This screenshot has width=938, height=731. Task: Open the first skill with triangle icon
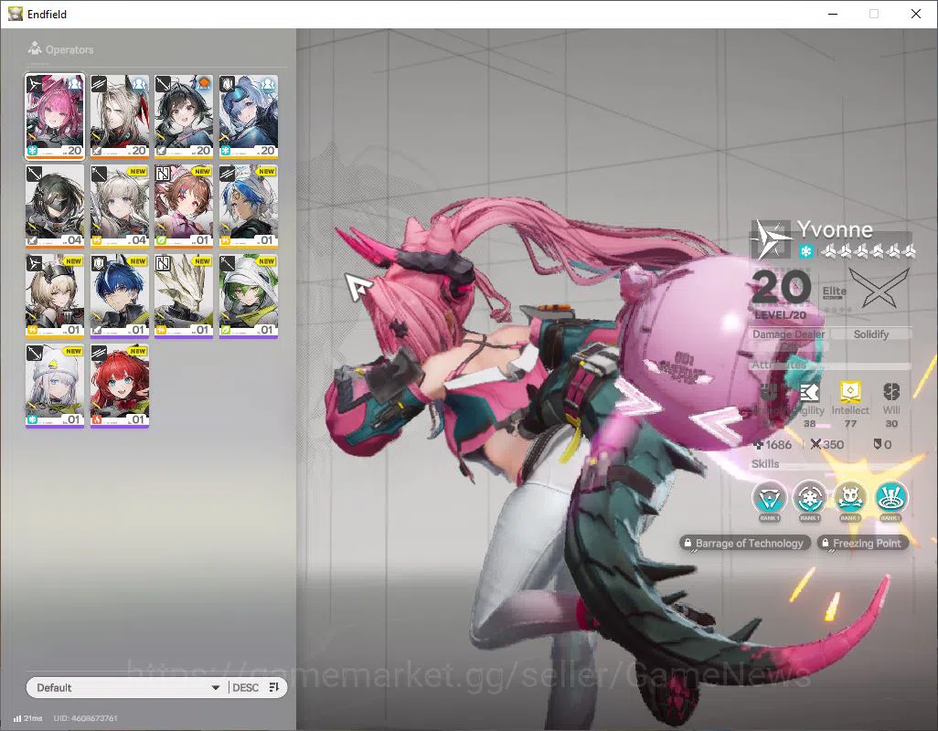(769, 497)
